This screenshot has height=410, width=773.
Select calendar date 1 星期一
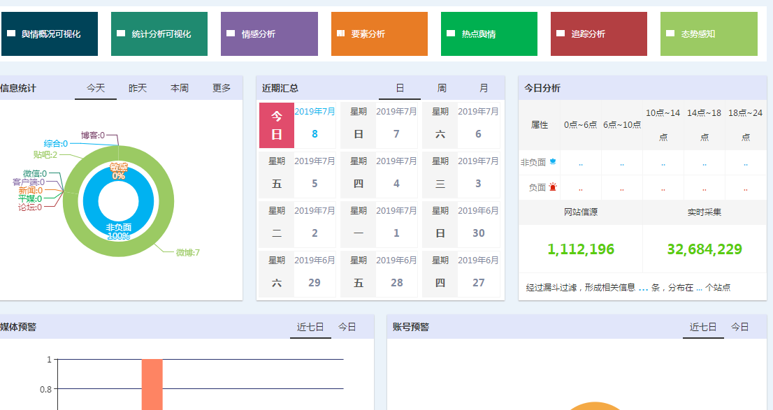coord(379,224)
